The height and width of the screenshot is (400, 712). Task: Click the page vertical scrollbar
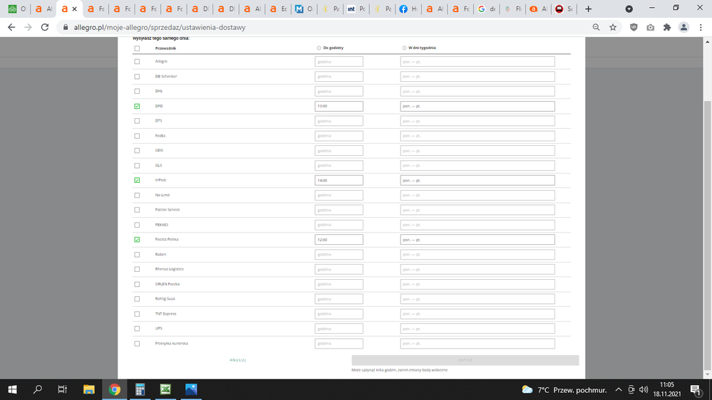708,236
